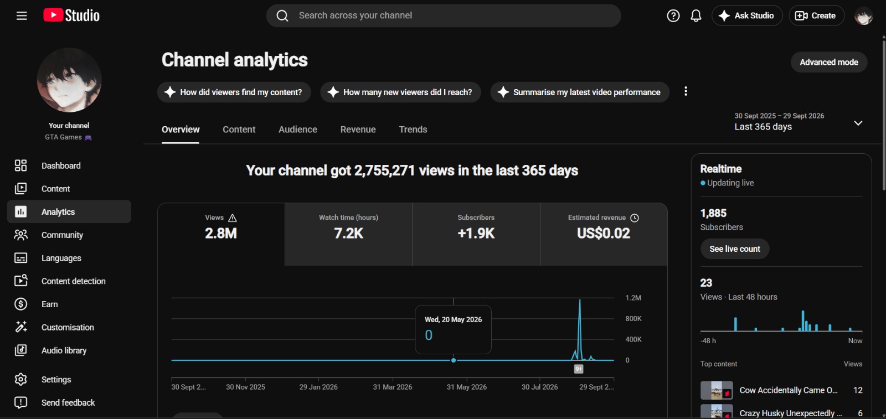Image resolution: width=886 pixels, height=419 pixels.
Task: Click the estimated revenue clock icon
Action: tap(635, 218)
